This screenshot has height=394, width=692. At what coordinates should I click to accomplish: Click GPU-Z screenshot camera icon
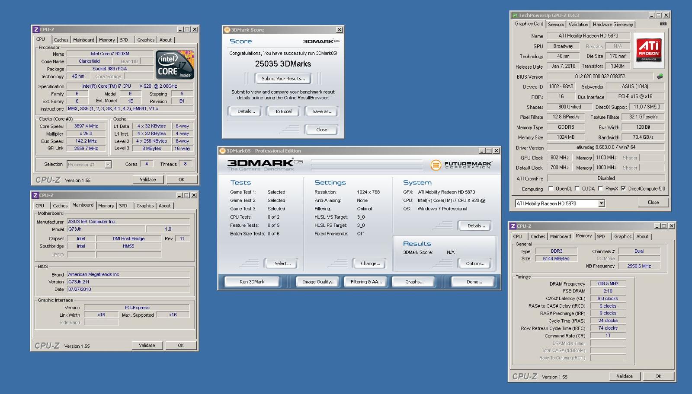[663, 24]
